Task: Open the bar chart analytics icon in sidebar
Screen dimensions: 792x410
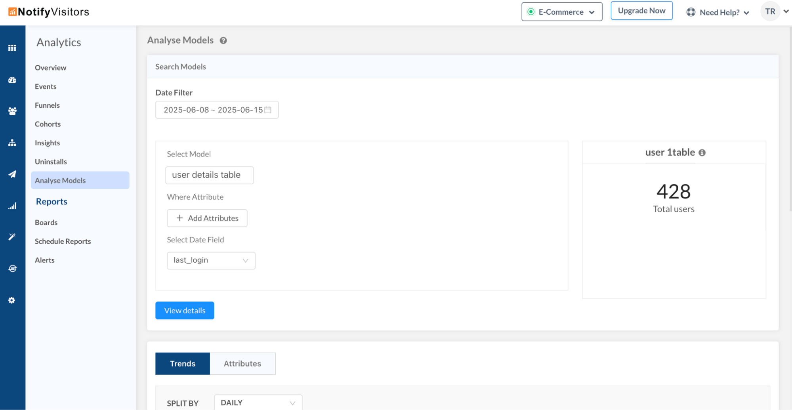Action: pyautogui.click(x=12, y=206)
